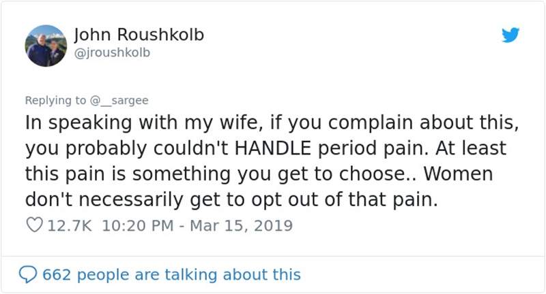
Task: Open John Roushkolb's profile photo
Action: [46, 46]
